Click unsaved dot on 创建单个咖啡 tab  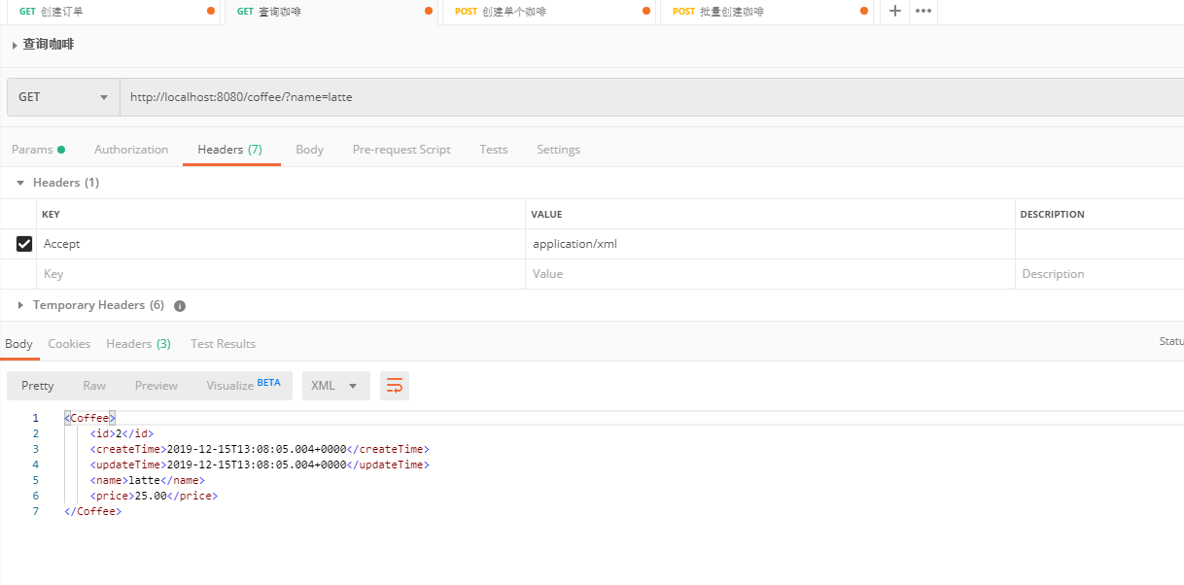pos(646,12)
